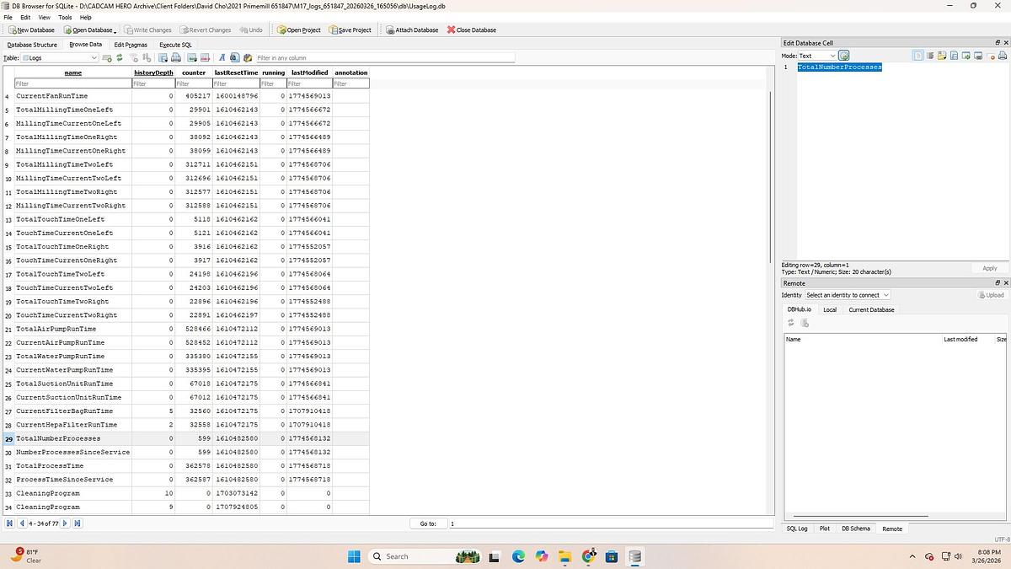The width and height of the screenshot is (1011, 569).
Task: Click the Close Database red X icon
Action: [x=451, y=30]
